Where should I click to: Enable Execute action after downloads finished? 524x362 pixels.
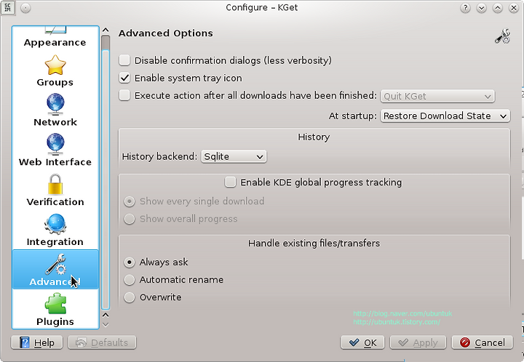click(x=124, y=95)
